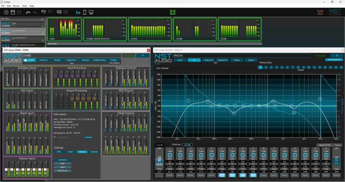Select LPF filter type icon

(337, 161)
